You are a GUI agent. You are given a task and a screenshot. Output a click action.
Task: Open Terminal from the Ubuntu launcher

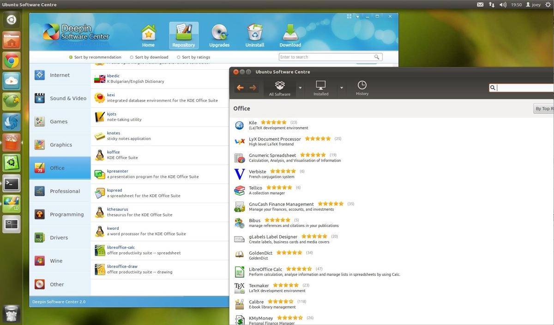point(12,184)
